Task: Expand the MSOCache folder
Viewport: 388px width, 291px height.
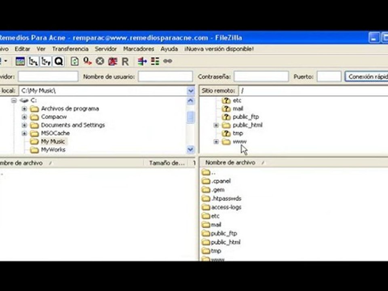Action: [x=24, y=133]
